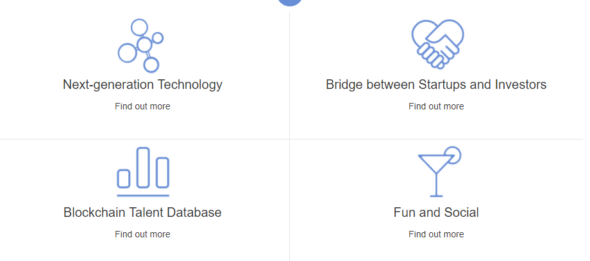Open Bridge between Startups and Investors heading
The image size is (590, 261).
(436, 84)
